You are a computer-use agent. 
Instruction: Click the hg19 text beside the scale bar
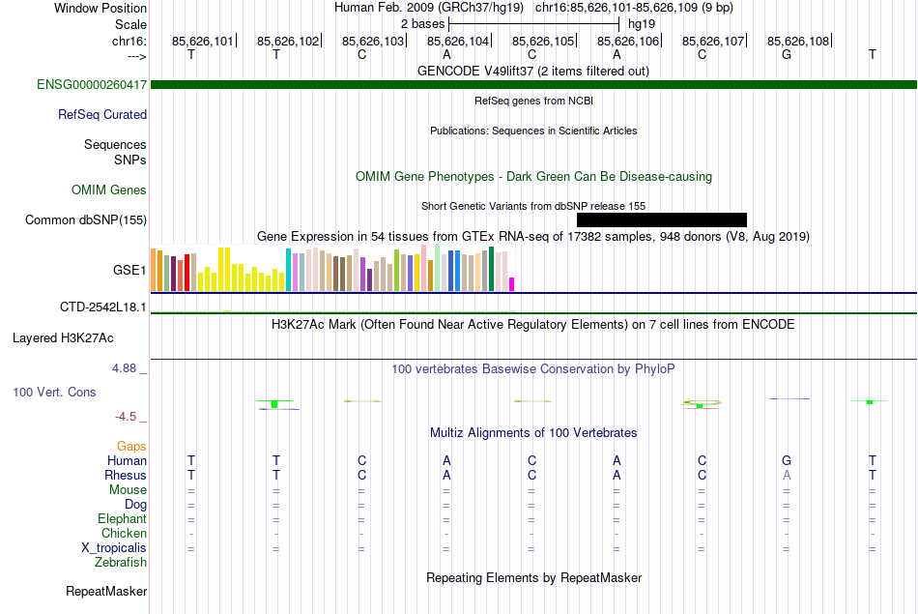pyautogui.click(x=642, y=24)
